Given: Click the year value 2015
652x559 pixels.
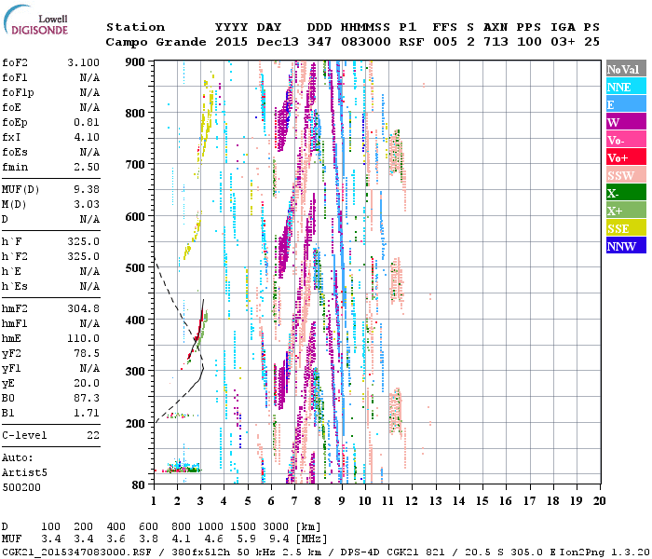Looking at the screenshot, I should (231, 42).
